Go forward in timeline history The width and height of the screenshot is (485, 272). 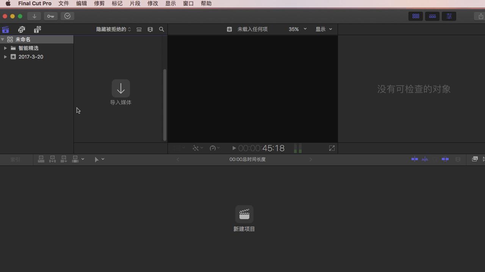tap(311, 159)
